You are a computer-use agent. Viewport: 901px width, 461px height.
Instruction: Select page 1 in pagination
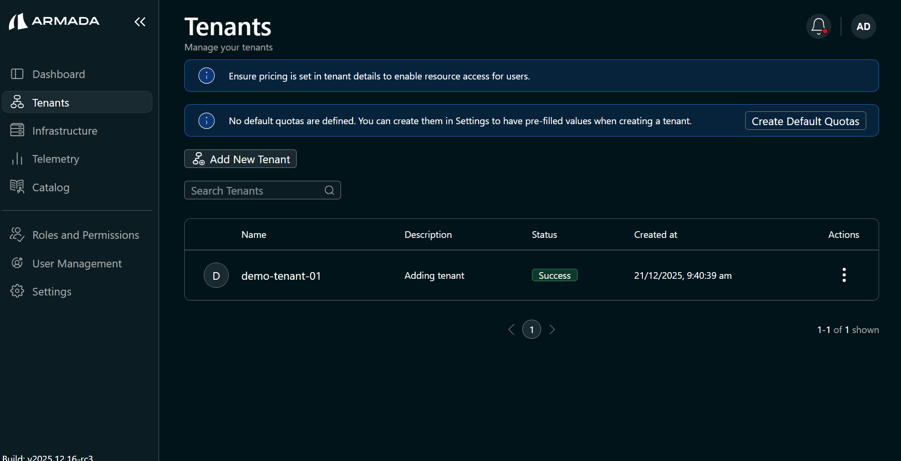coord(532,329)
